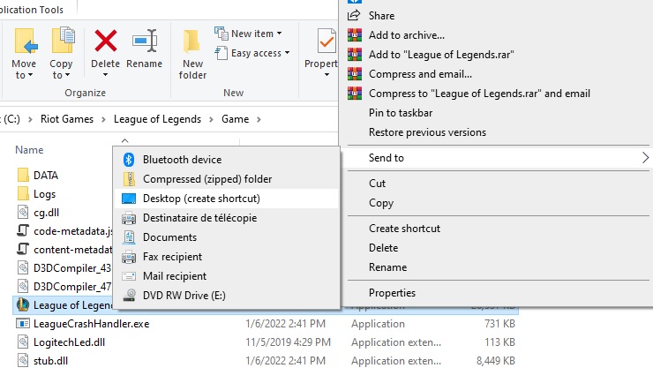Image resolution: width=653 pixels, height=383 pixels.
Task: Click the Mail recipient envelope icon
Action: coord(129,276)
